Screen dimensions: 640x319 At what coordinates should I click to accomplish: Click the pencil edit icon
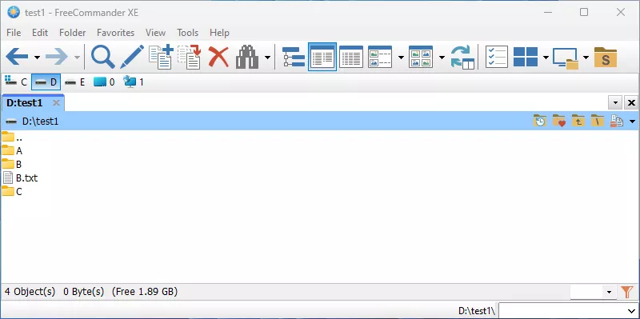pos(132,57)
